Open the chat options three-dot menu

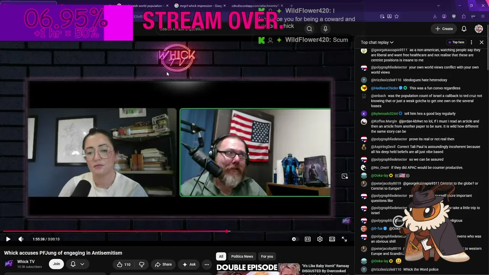tap(471, 42)
